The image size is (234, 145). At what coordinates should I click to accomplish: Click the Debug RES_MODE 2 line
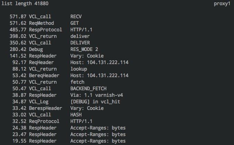click(x=52, y=49)
